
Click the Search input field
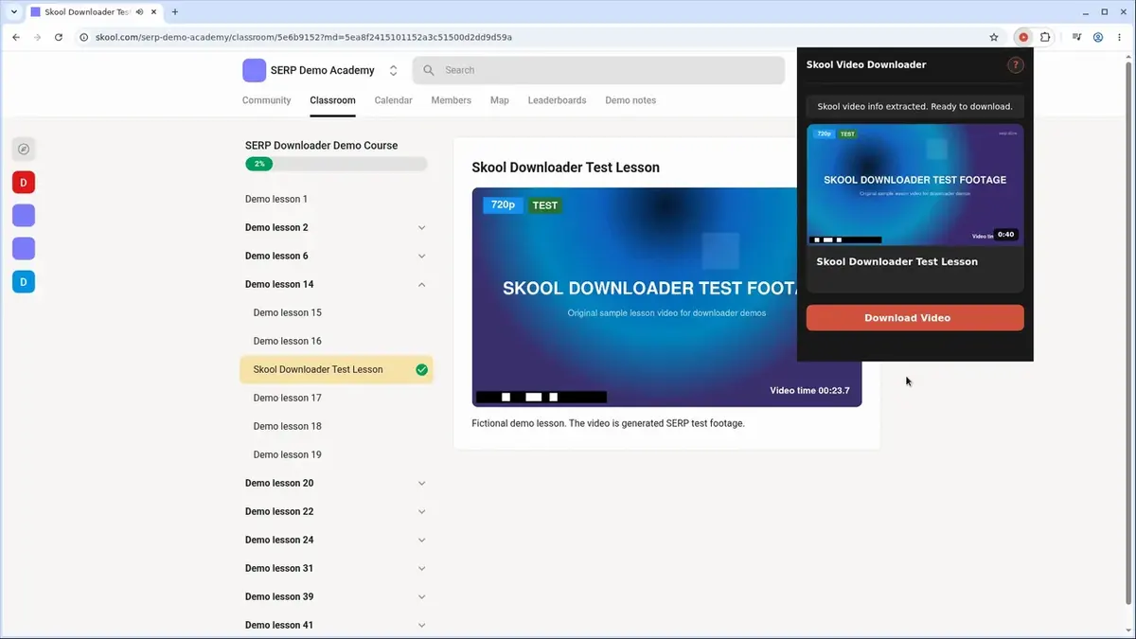[x=598, y=70]
